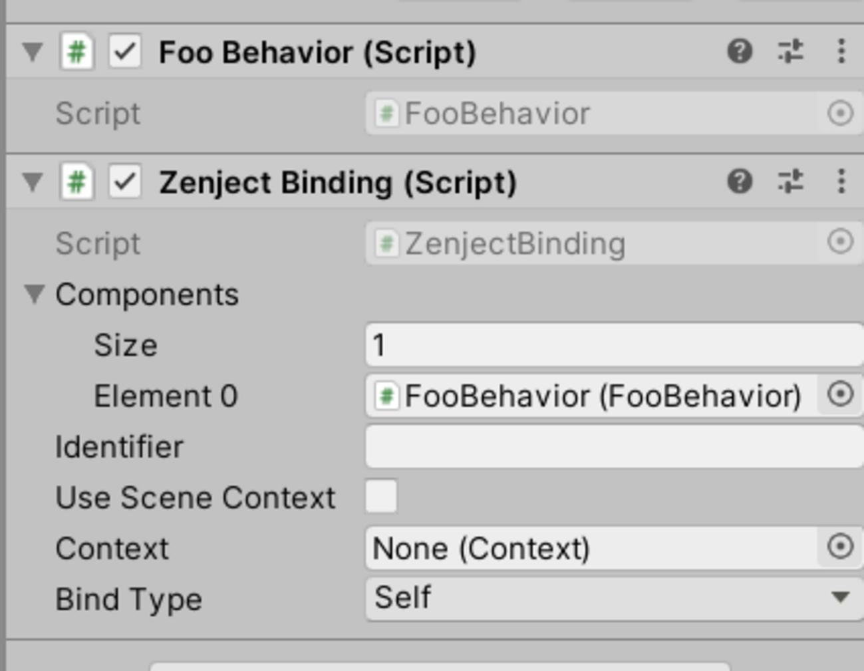Click the Foo Behavior script file icon
864x671 pixels.
(76, 52)
